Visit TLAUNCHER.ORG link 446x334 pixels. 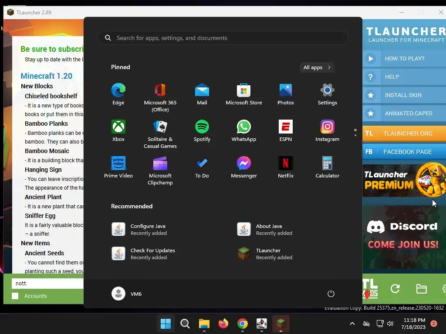(404, 134)
